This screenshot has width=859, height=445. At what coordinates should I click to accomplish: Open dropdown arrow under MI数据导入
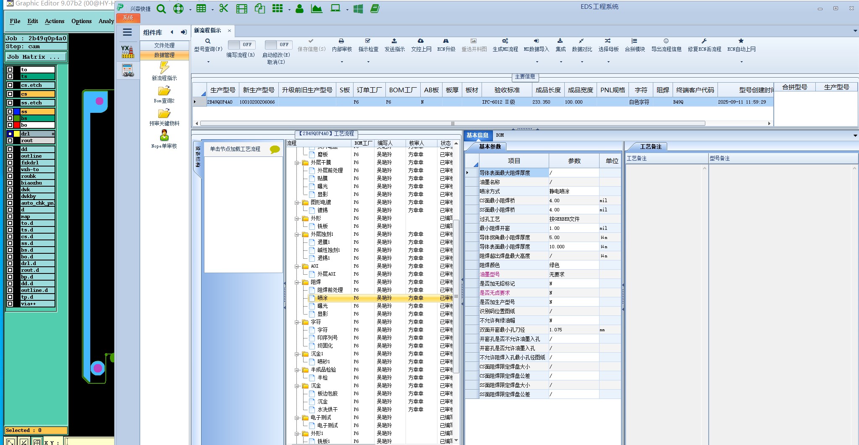(537, 62)
